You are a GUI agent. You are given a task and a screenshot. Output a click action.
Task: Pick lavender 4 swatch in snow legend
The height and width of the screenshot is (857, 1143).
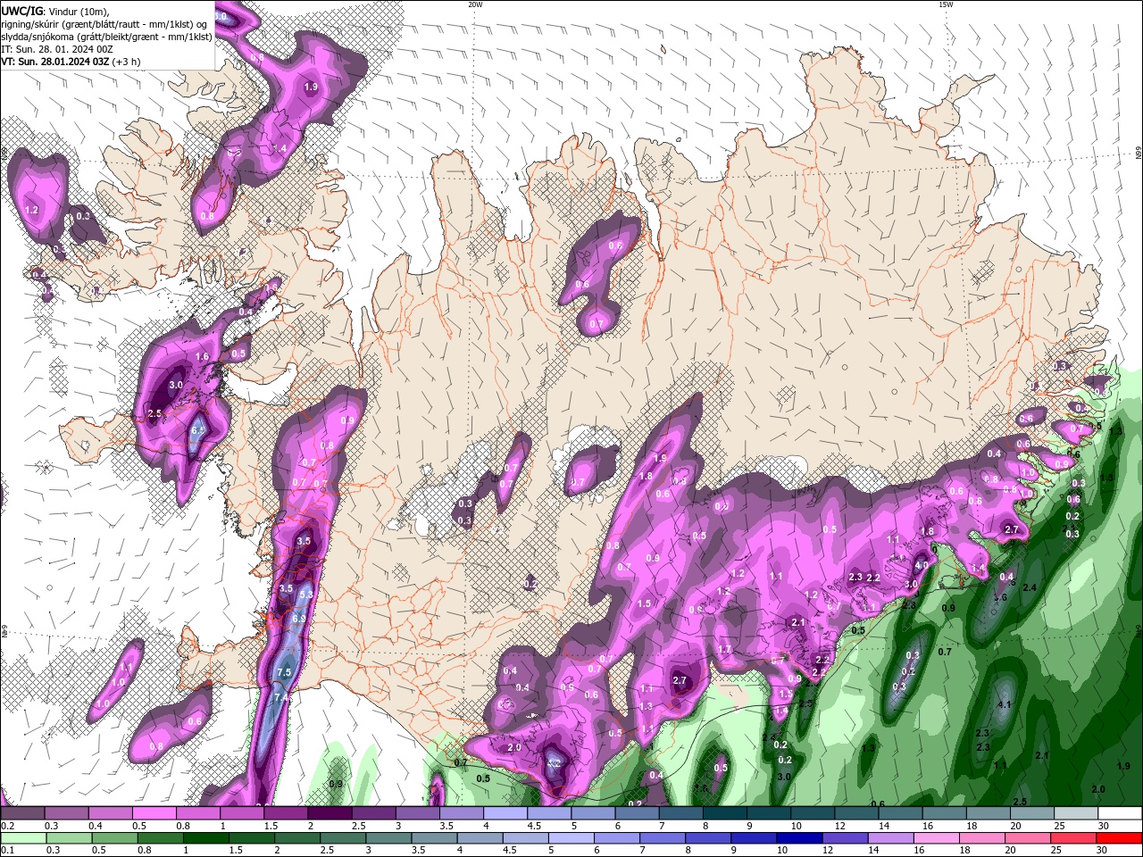505,813
